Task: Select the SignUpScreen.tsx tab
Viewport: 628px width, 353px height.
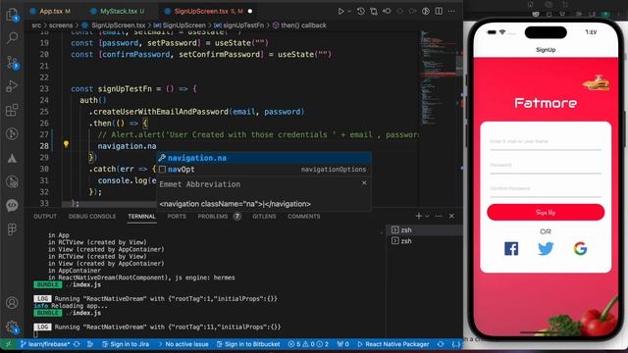Action: point(208,11)
